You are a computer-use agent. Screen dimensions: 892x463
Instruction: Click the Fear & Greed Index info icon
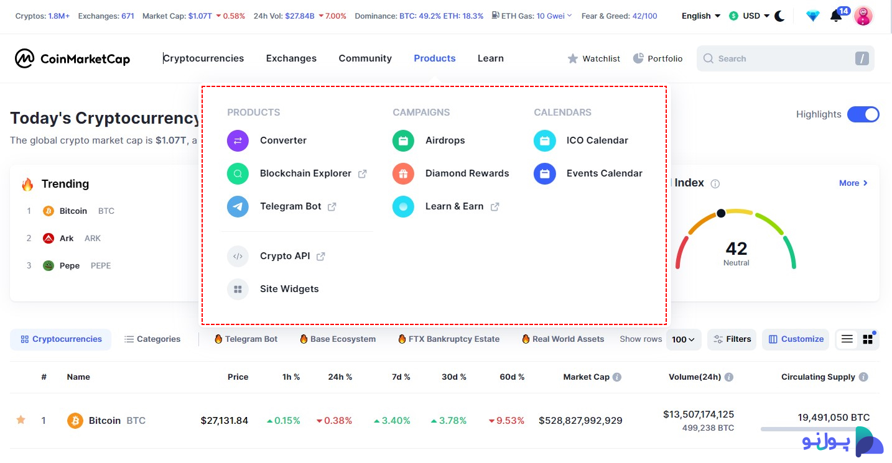coord(715,183)
